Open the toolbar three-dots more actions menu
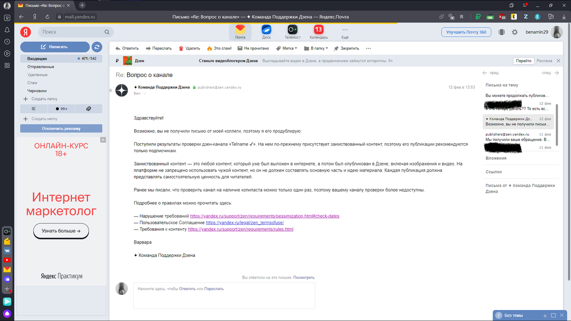The image size is (571, 321). pos(368,48)
